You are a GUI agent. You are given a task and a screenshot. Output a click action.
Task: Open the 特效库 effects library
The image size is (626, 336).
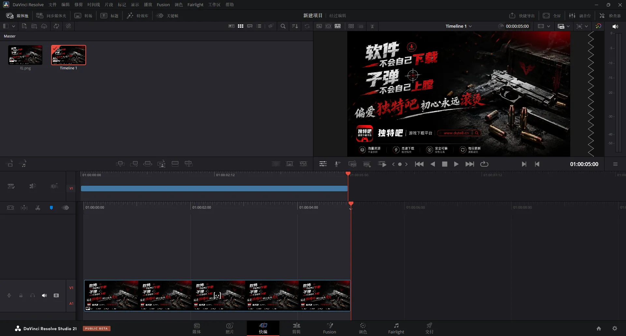138,16
